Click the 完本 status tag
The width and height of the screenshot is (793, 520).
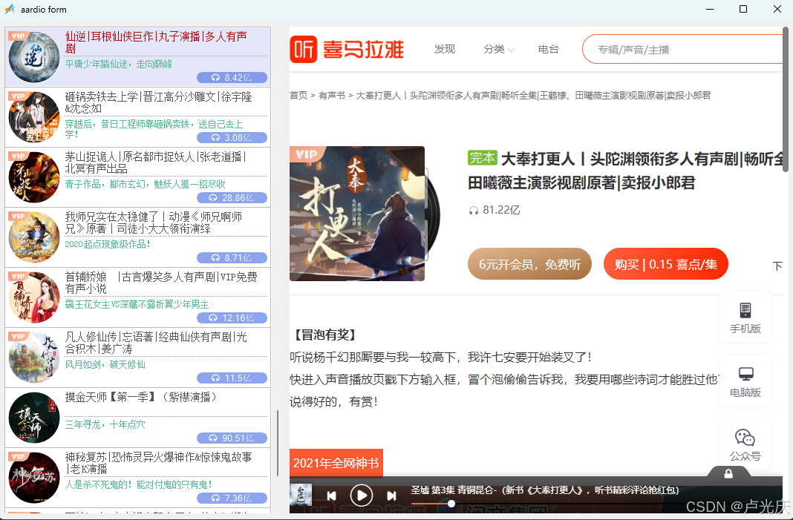click(483, 158)
